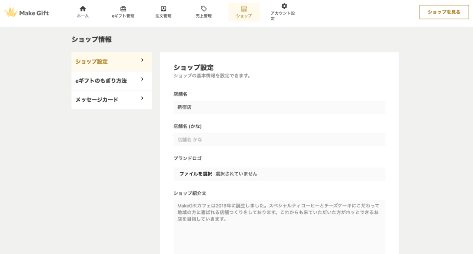Click the ブランドロゴ label
The width and height of the screenshot is (473, 254).
click(188, 158)
